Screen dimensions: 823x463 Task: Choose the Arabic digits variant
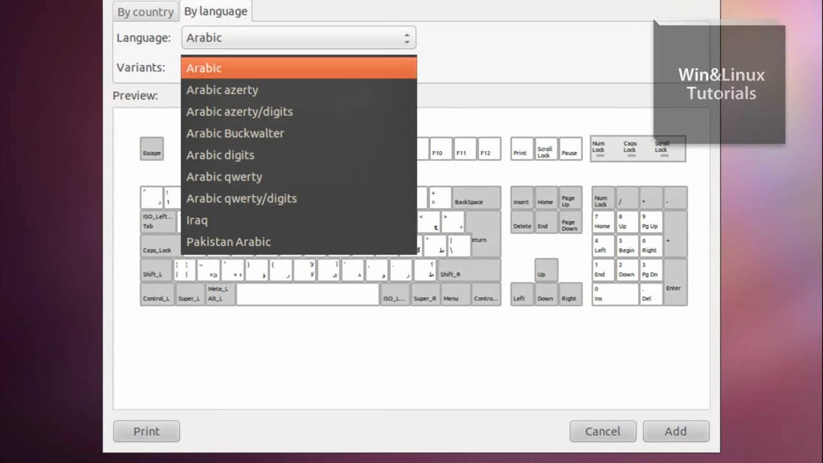[299, 155]
